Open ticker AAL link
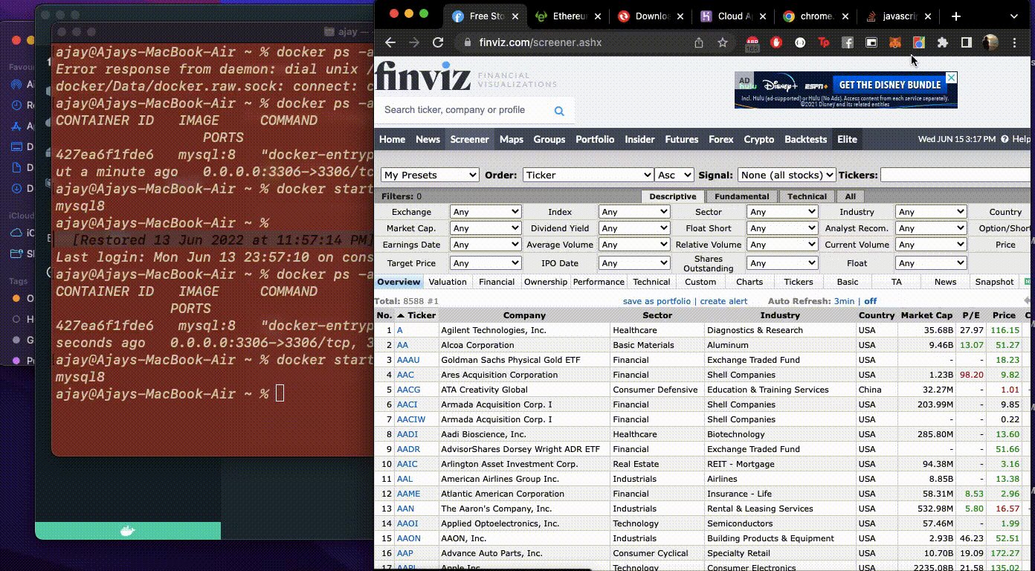 [404, 479]
